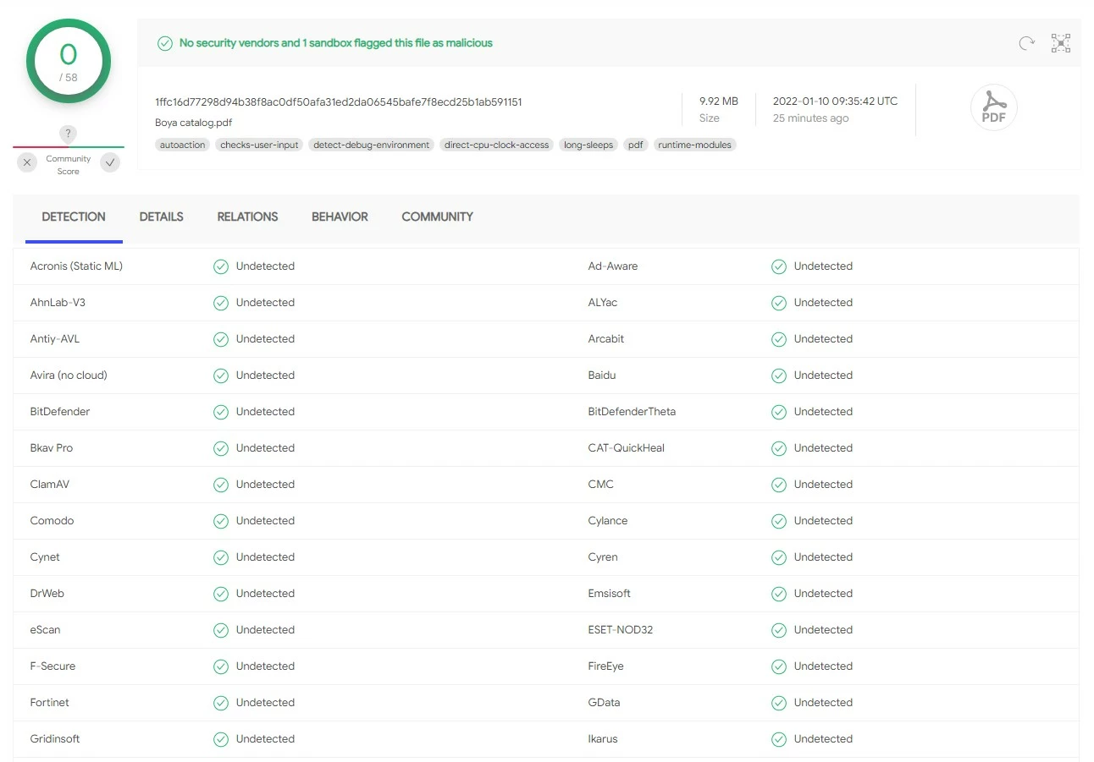Click Undetected result for F-Secure
The image size is (1094, 762).
(265, 666)
